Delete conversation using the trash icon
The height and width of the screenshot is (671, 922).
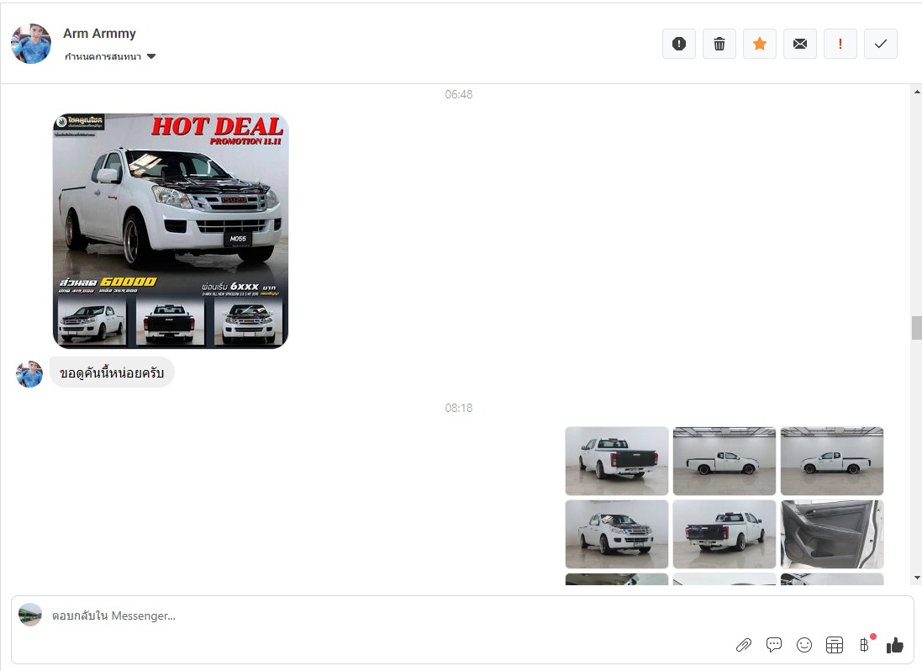(x=719, y=44)
